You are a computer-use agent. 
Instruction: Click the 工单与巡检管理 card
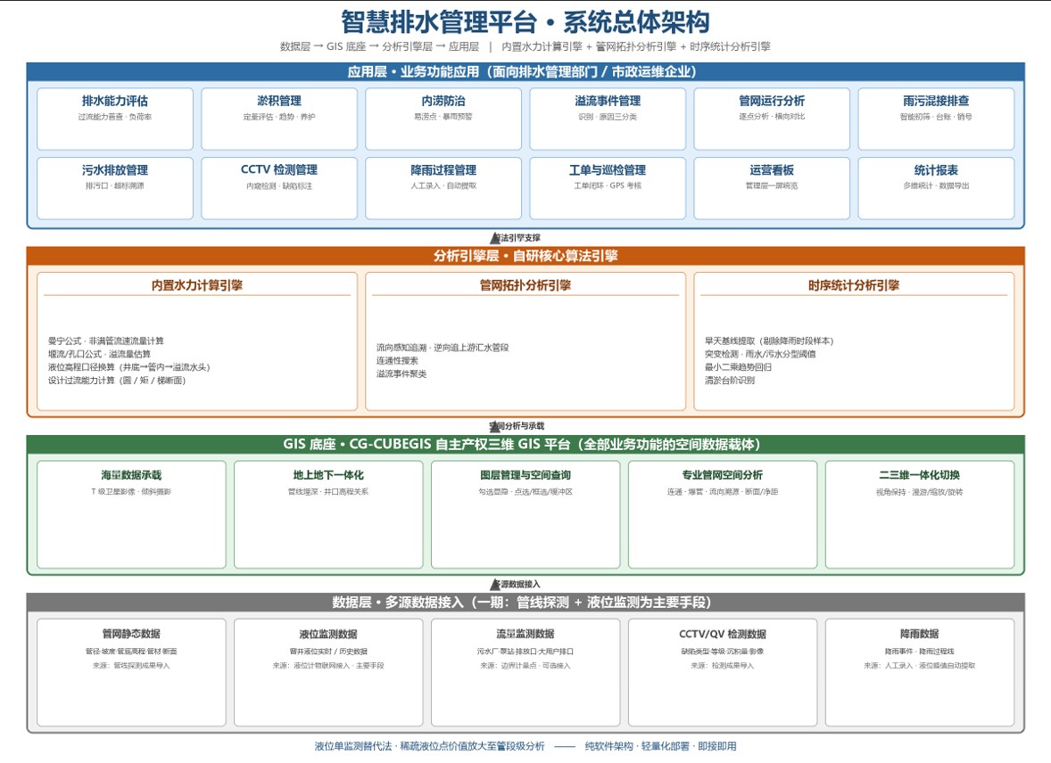[608, 188]
